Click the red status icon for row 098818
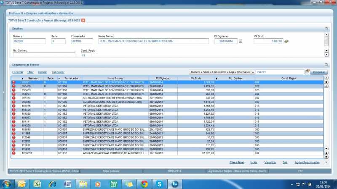337x189 pixels. click(14, 102)
